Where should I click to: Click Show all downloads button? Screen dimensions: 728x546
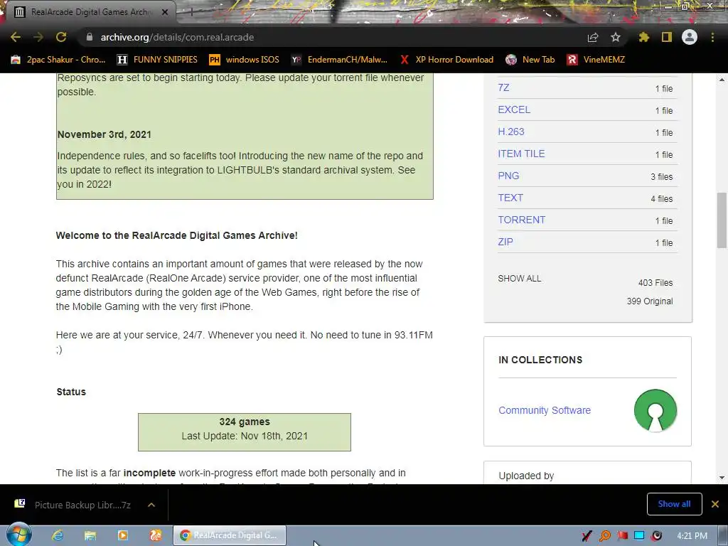(x=674, y=504)
